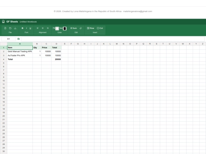
Task: Toggle underline formatting
Action: click(31, 28)
